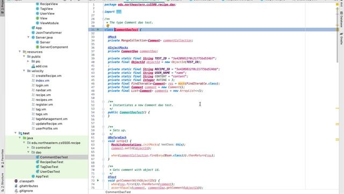Select CommentDaoTest in the project tree
Viewport: 344px width, 194px height.
54,157
